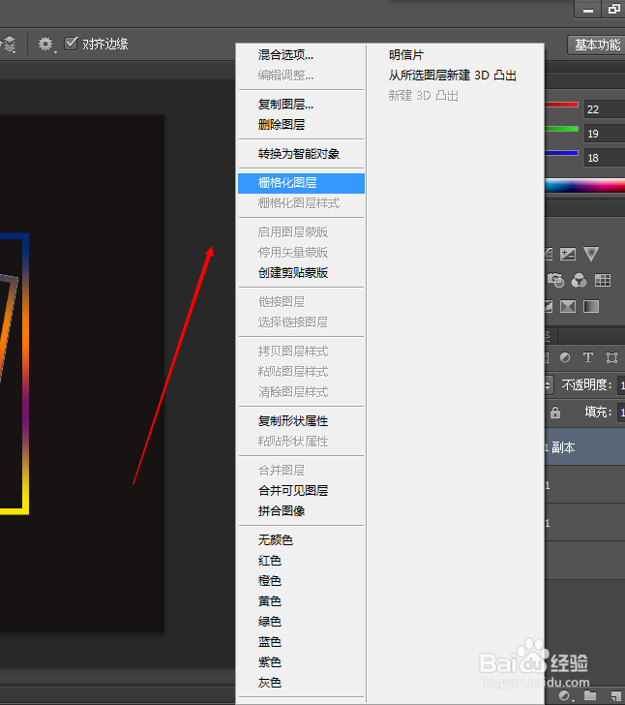Select 转换为智能对象 menu entry

[299, 154]
